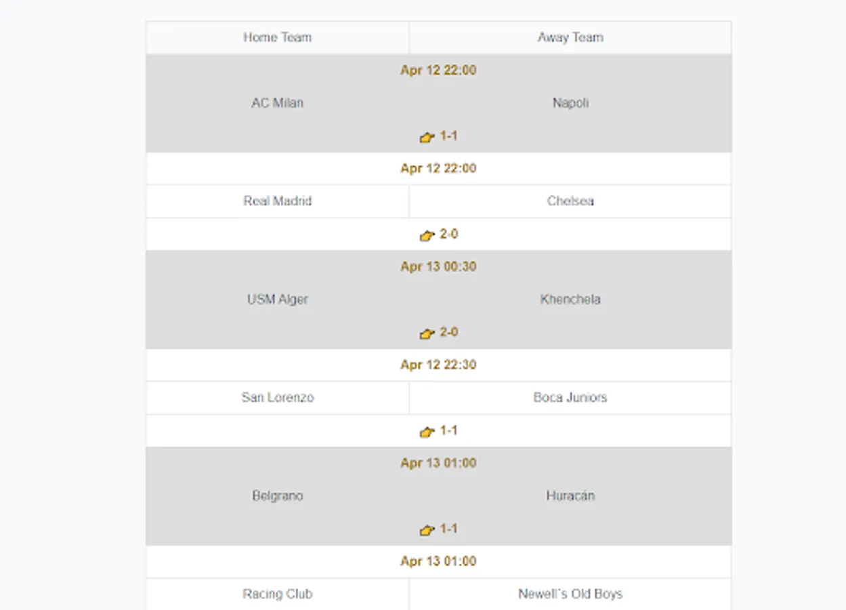Open the Napoli team link
Image resolution: width=846 pixels, height=610 pixels.
pyautogui.click(x=570, y=103)
